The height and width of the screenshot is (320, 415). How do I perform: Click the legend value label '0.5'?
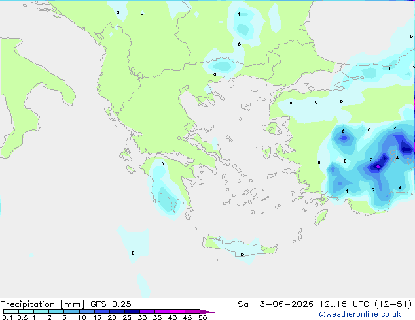(x=23, y=317)
